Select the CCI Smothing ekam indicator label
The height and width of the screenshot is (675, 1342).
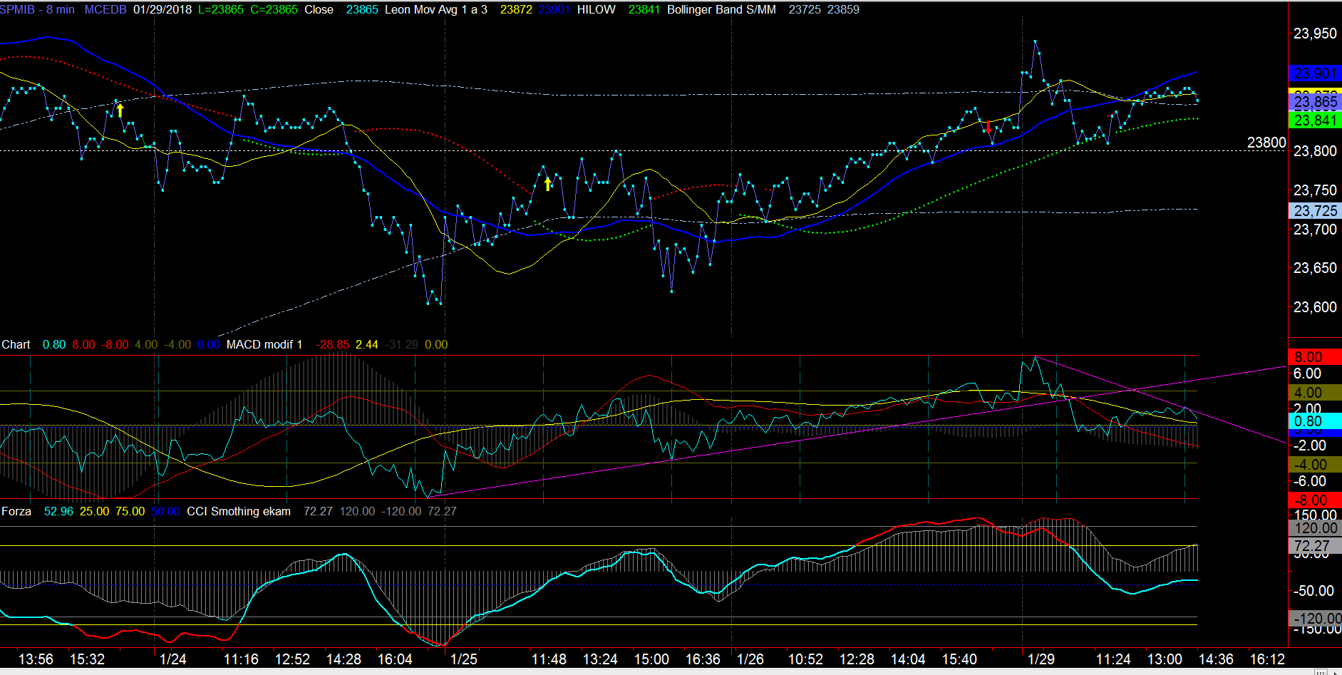coord(239,512)
